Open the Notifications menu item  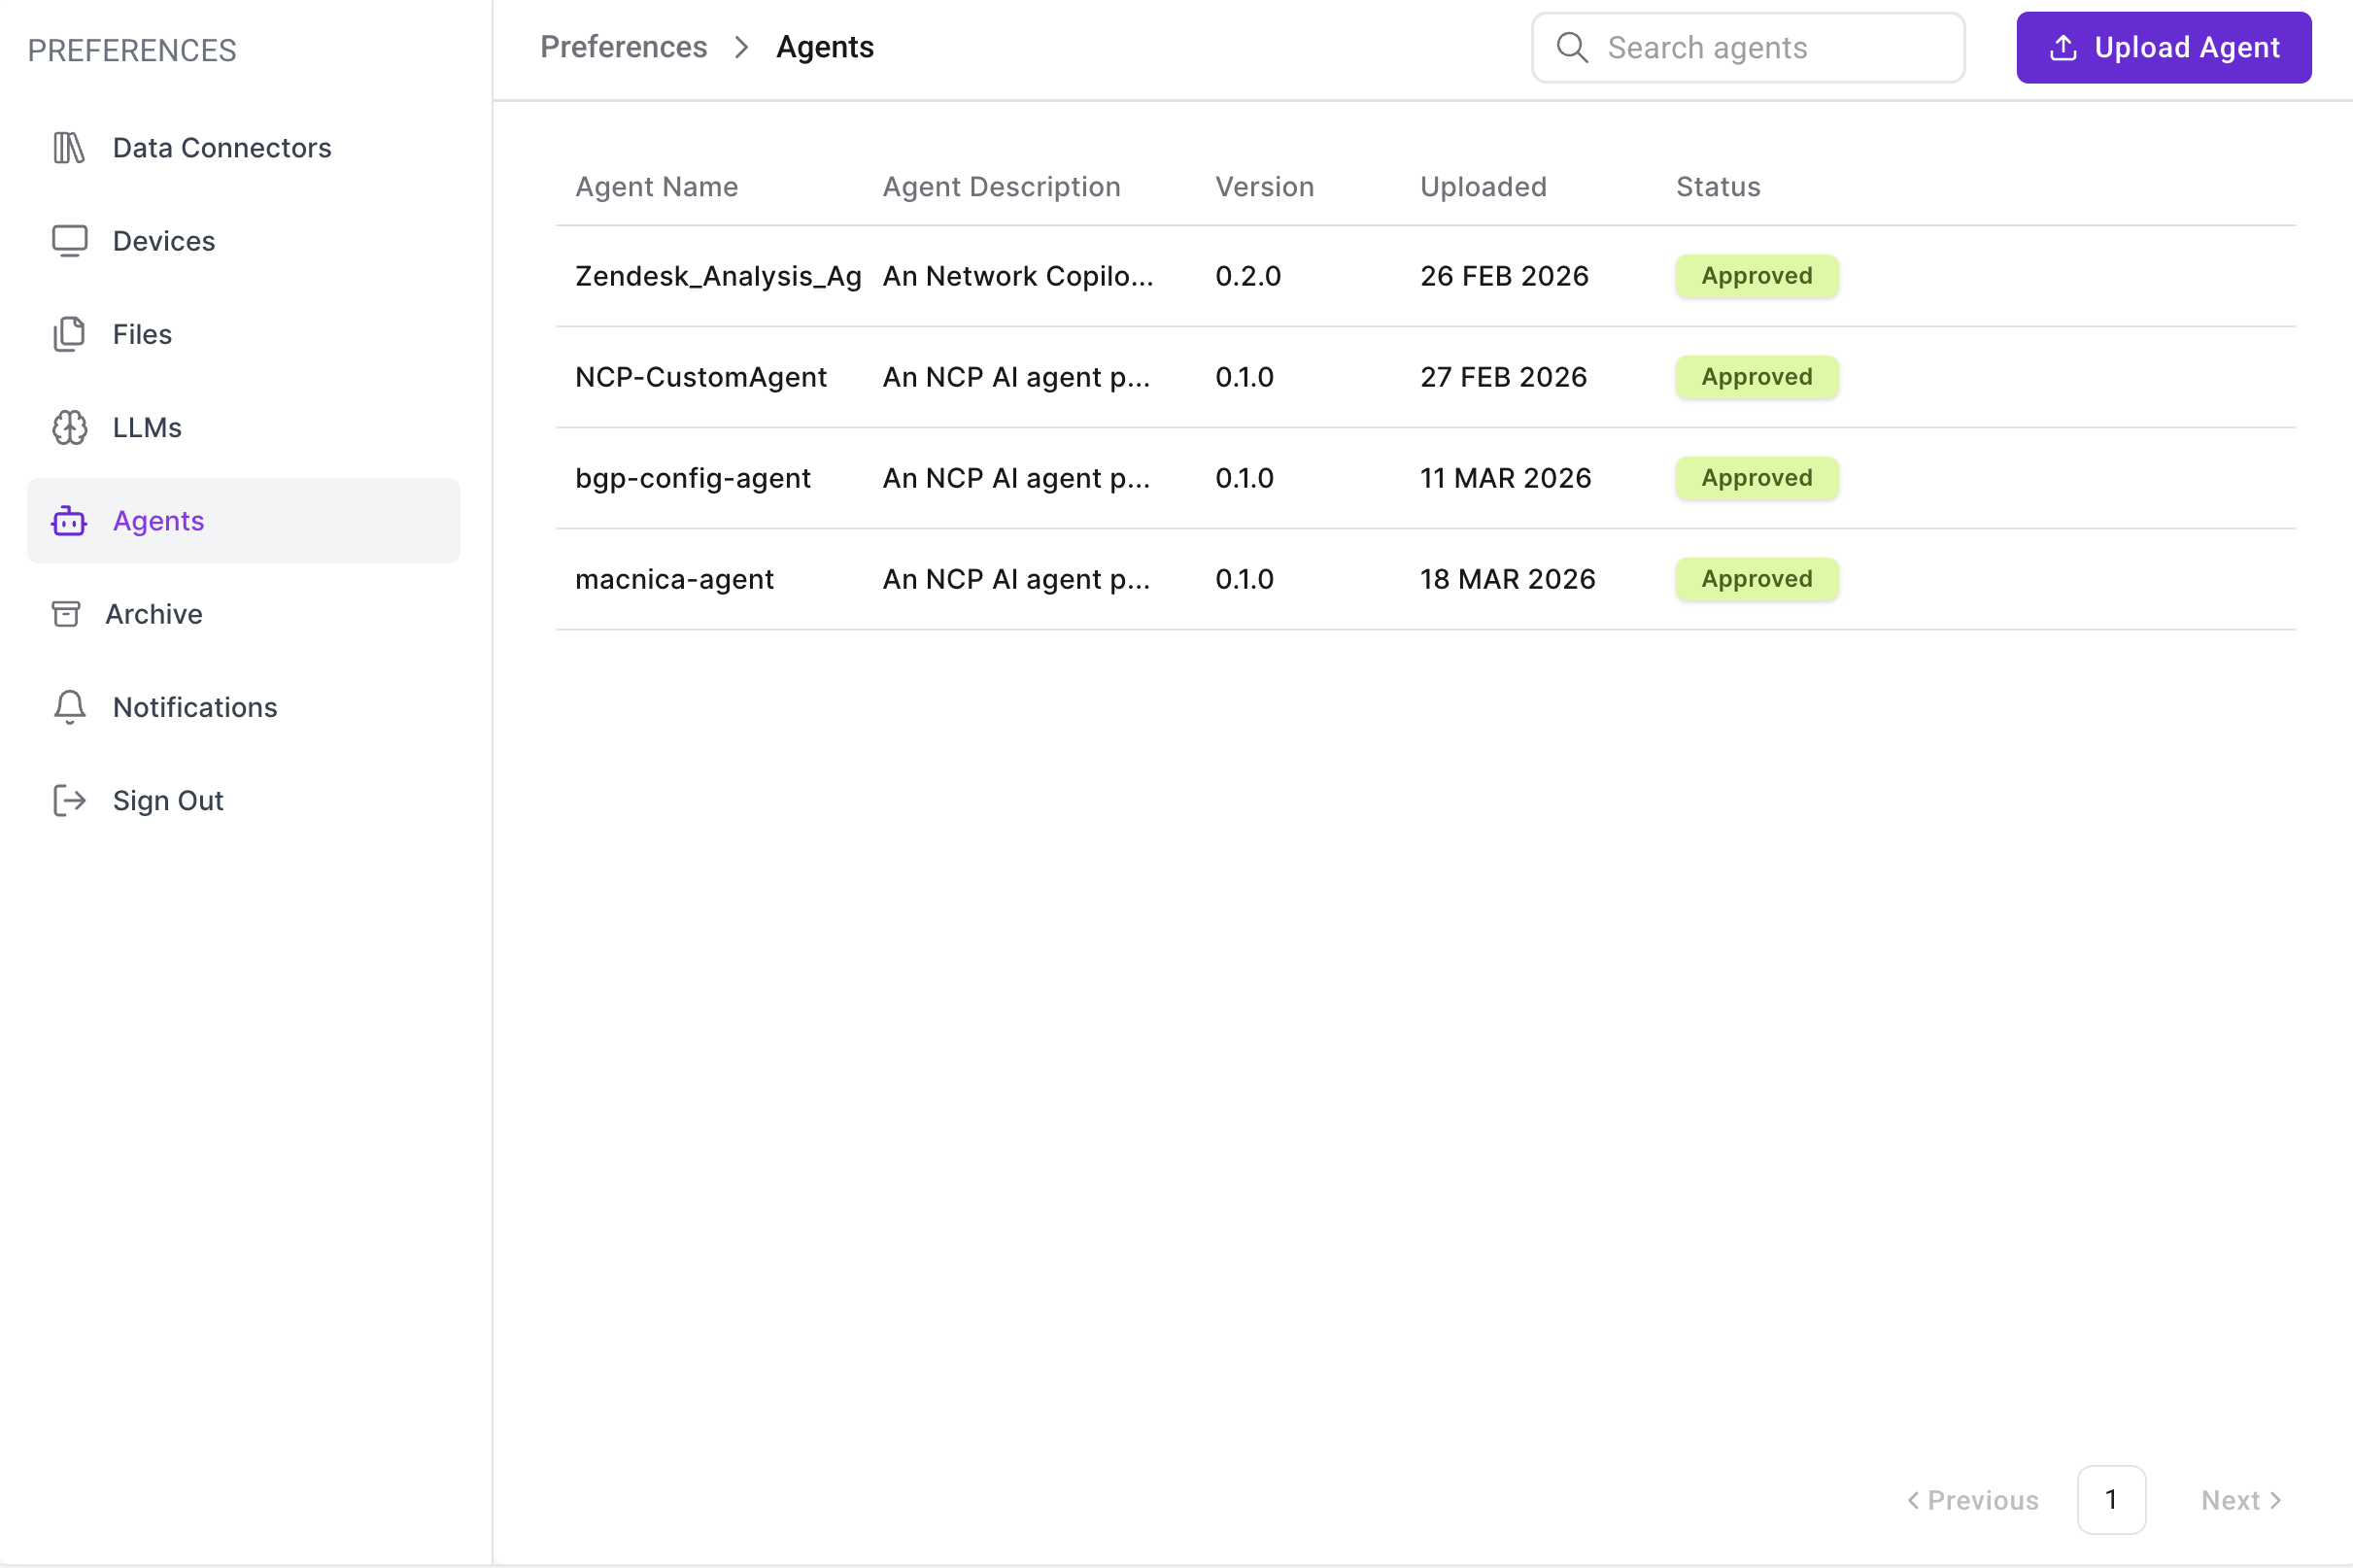point(195,707)
